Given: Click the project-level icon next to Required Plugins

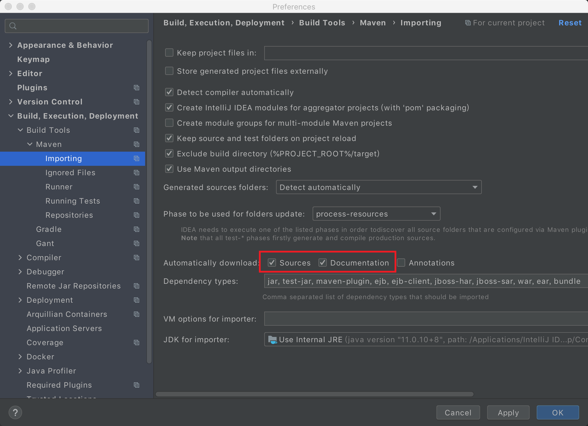Looking at the screenshot, I should [136, 385].
